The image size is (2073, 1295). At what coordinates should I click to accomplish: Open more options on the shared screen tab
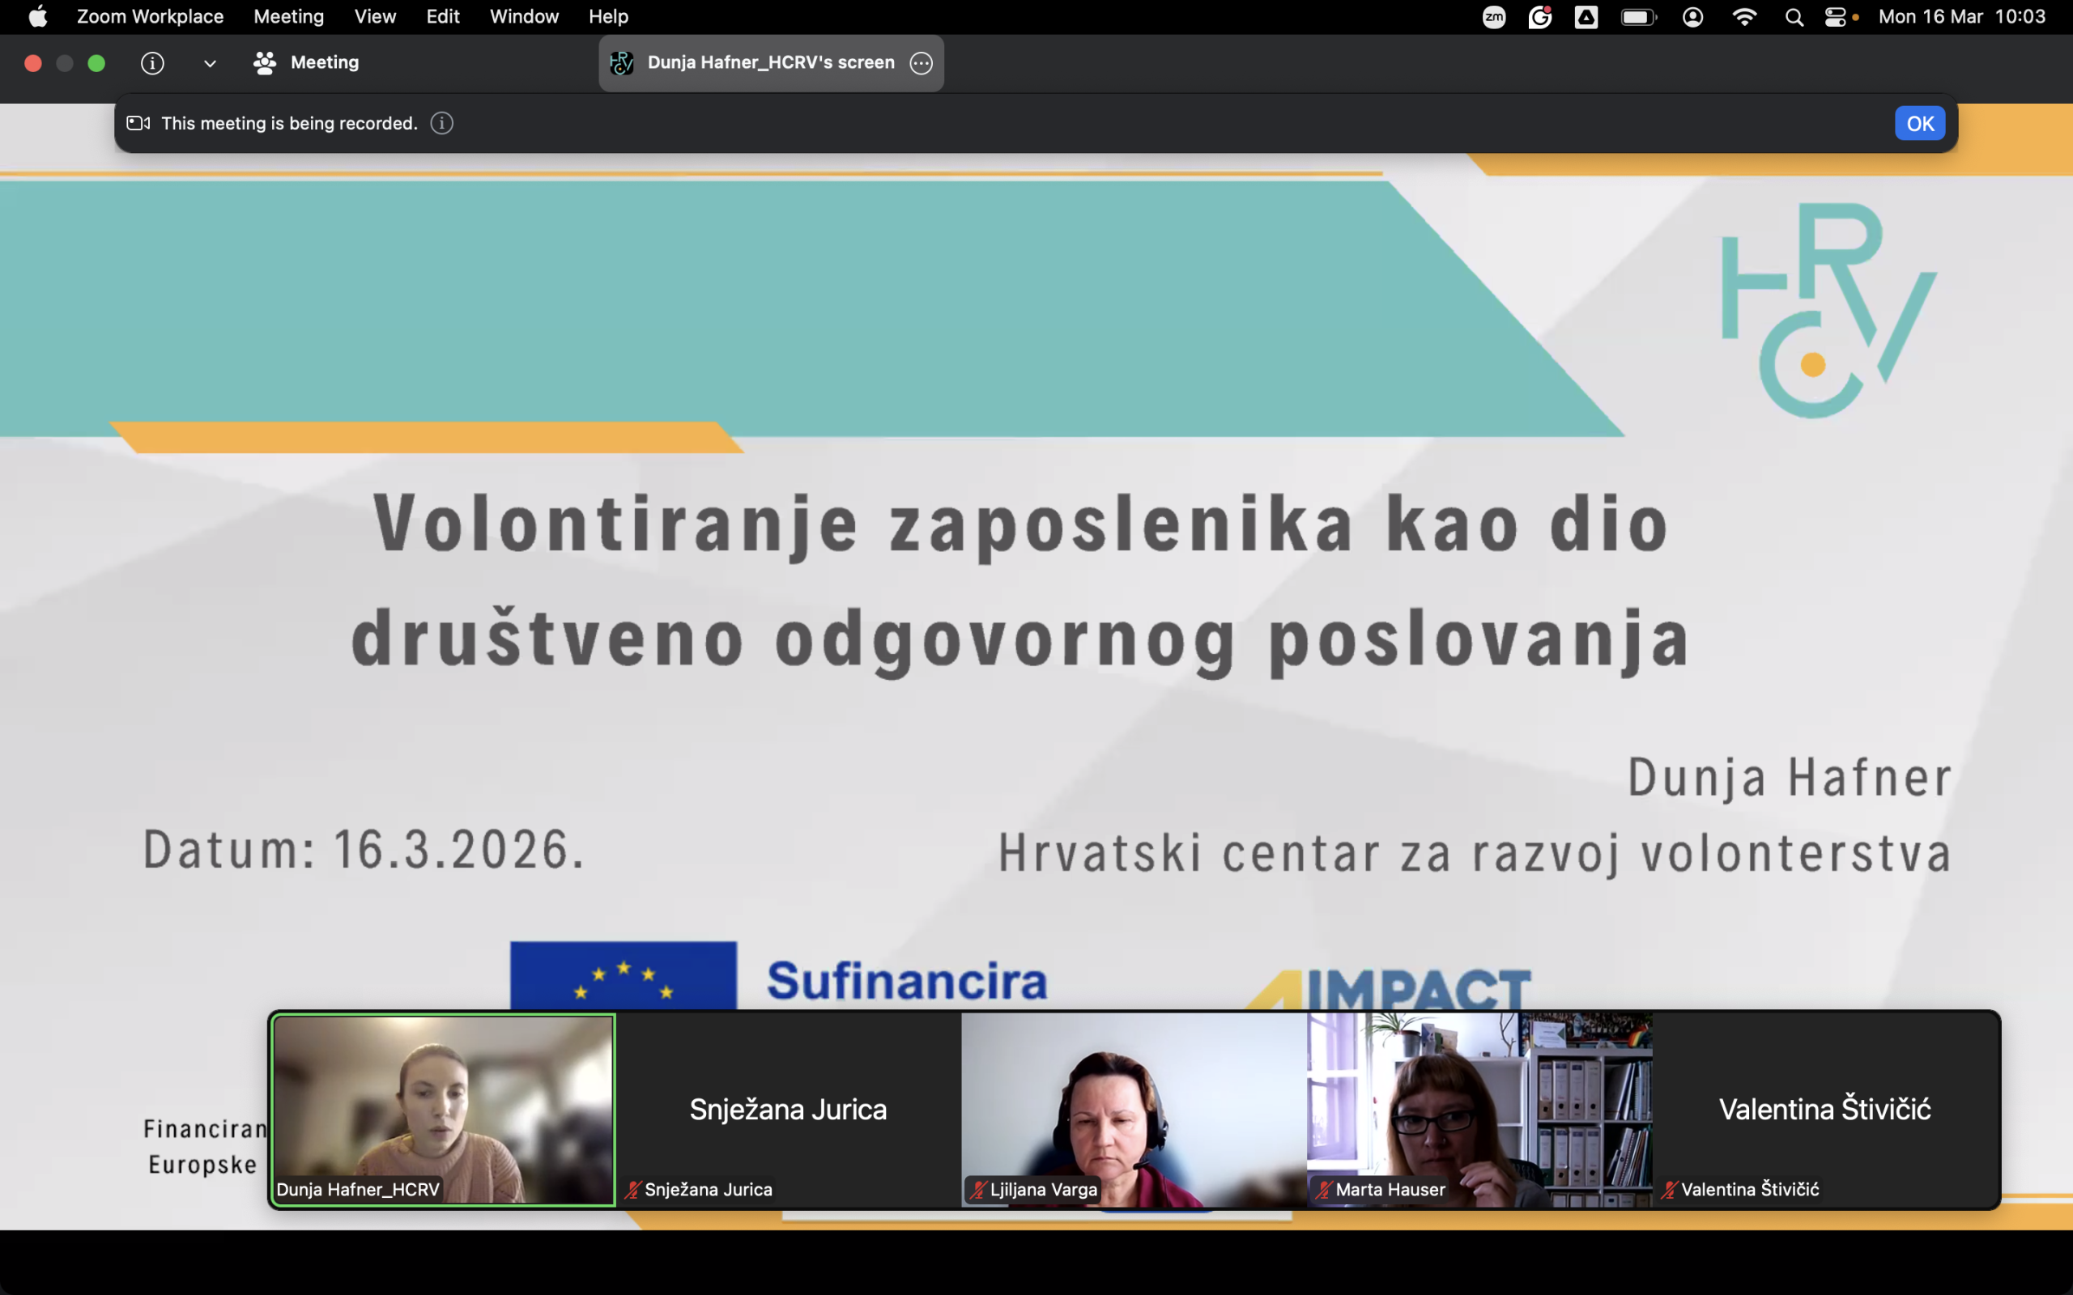[922, 63]
